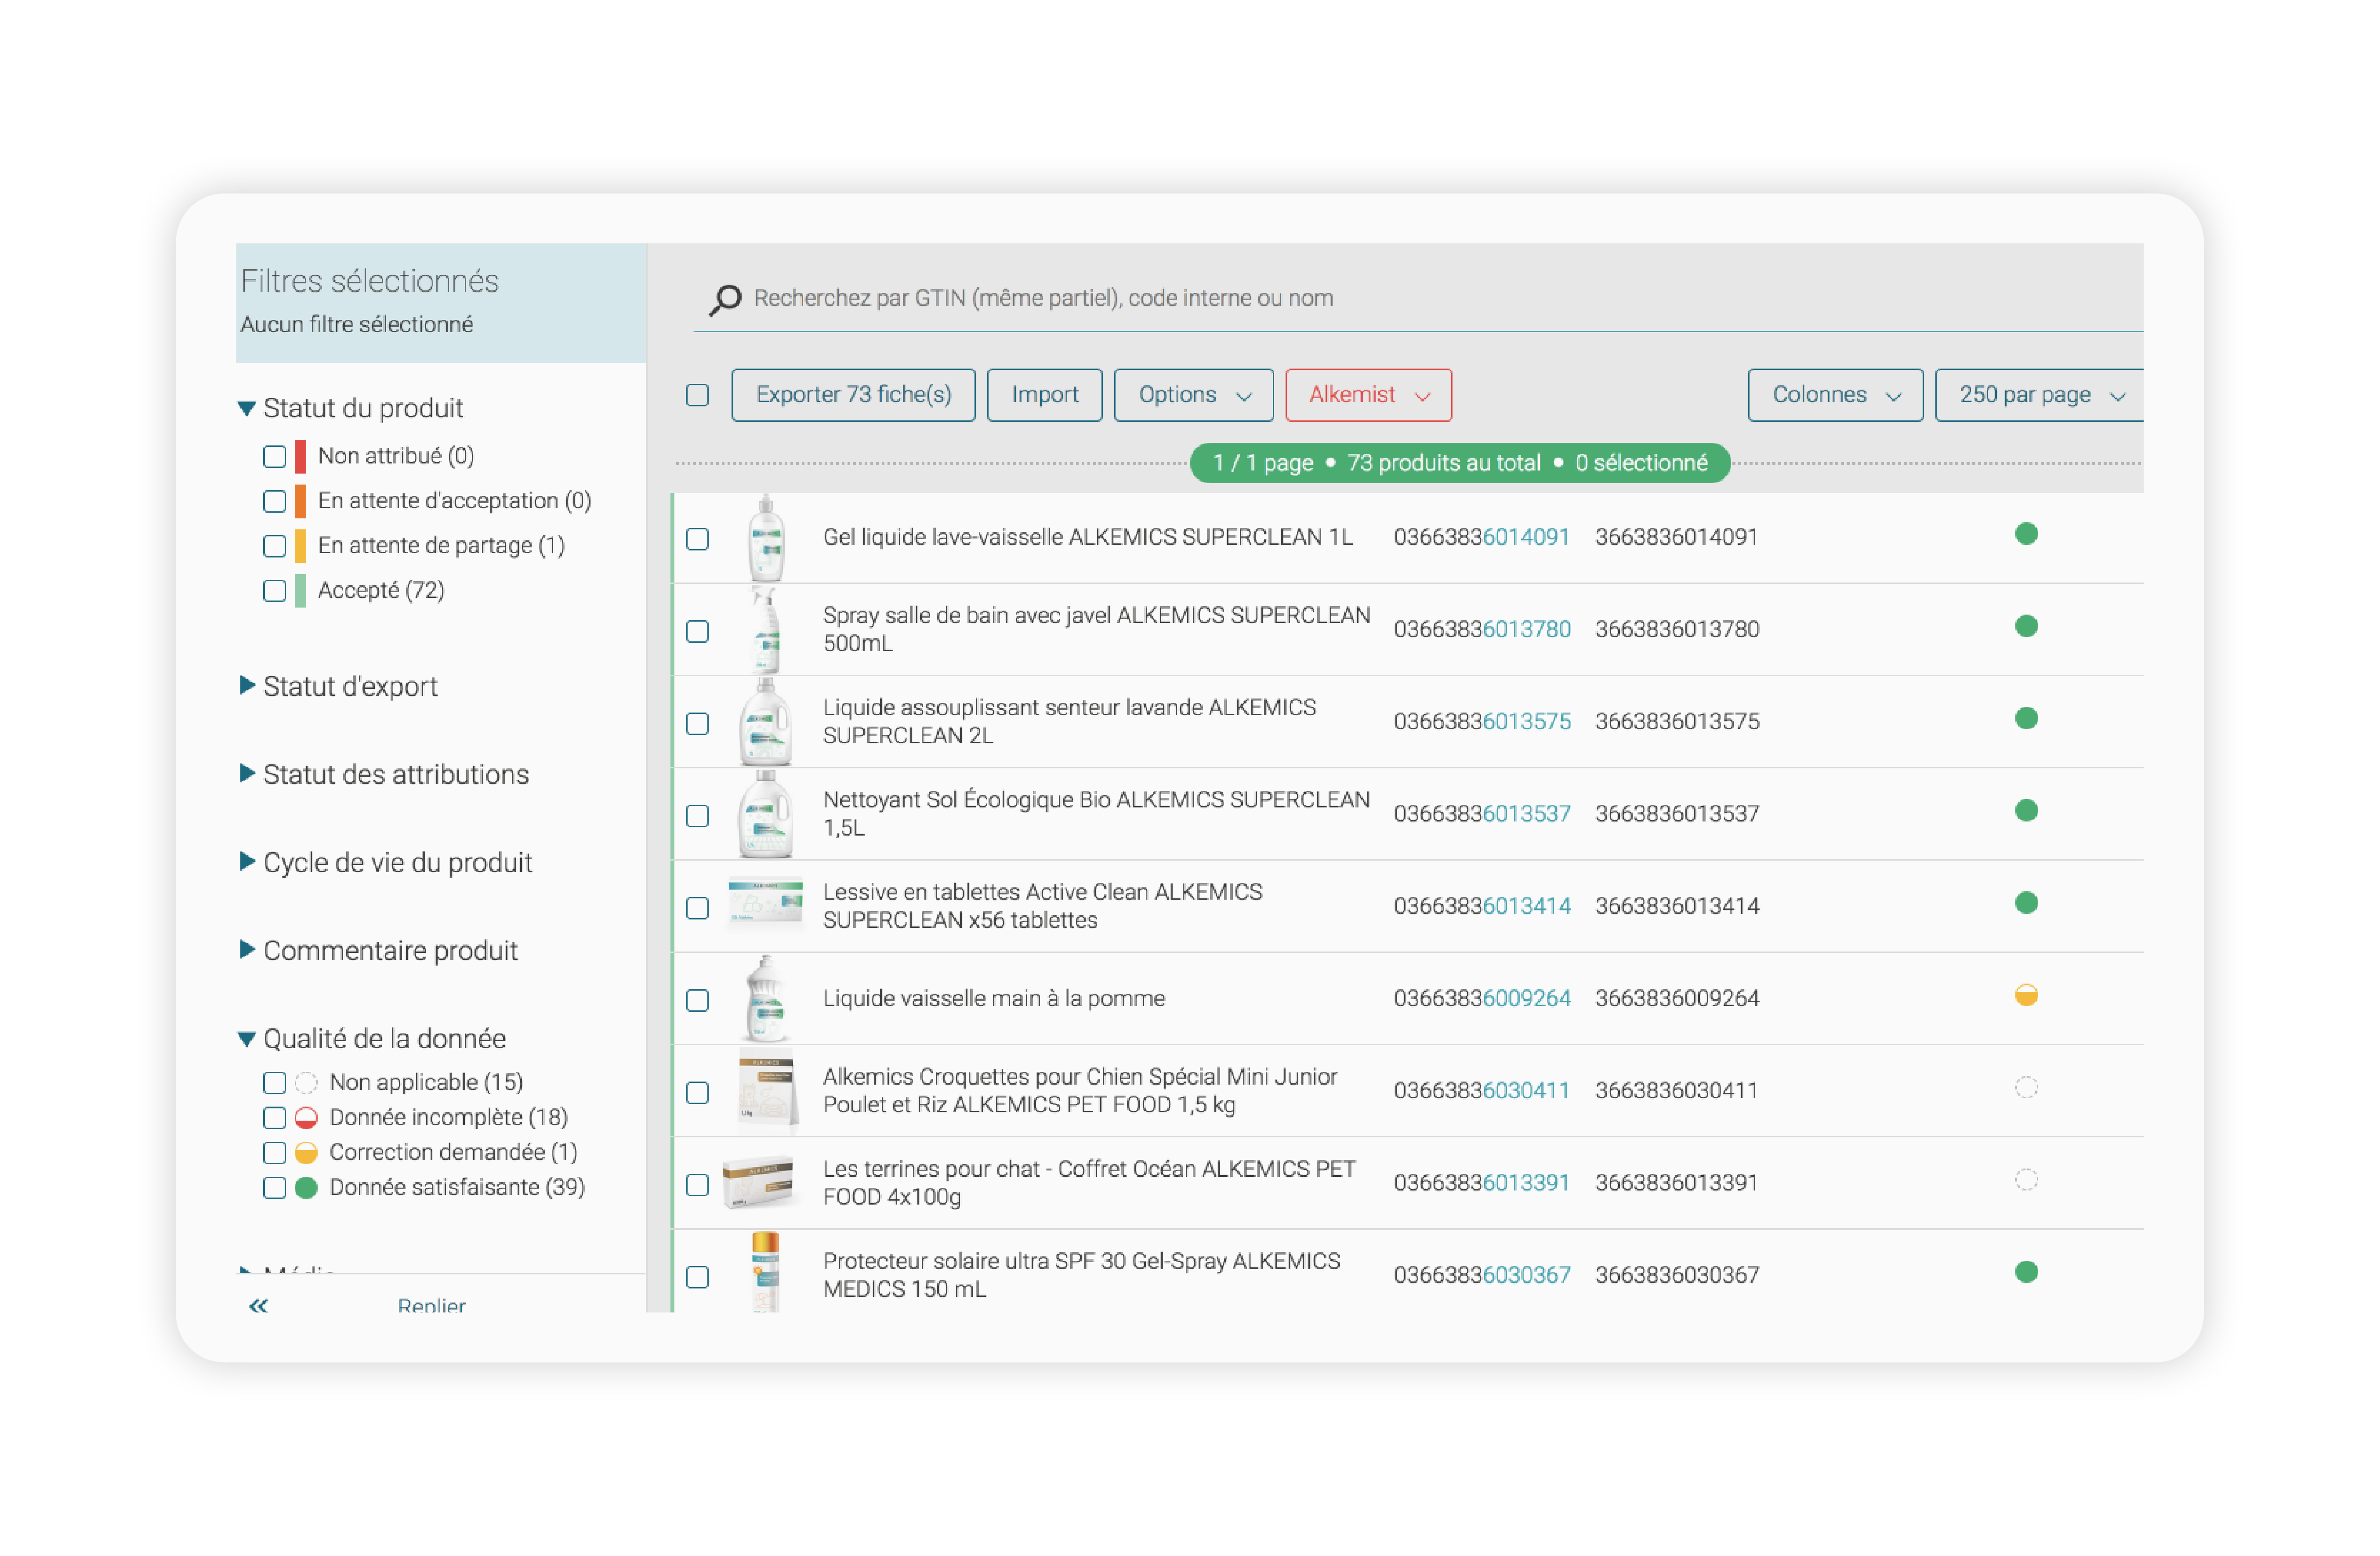Click red Donnée incomplète status icon
2380x1556 pixels.
306,1118
